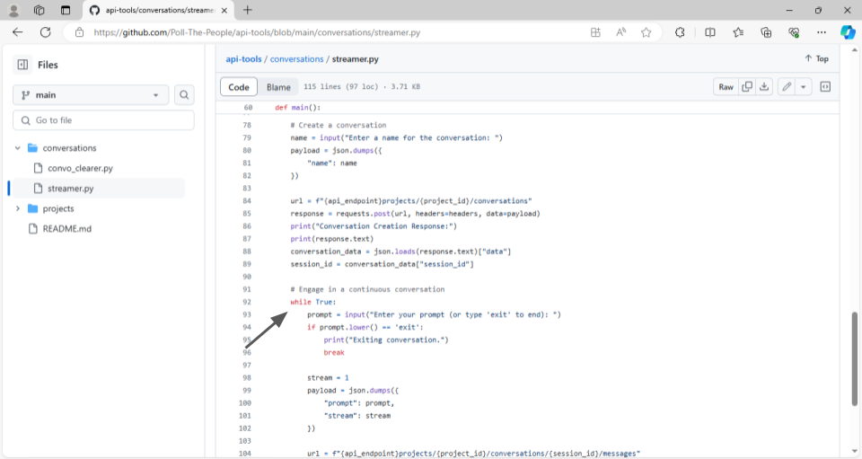Collapse the Files tree panel
862x459 pixels.
(22, 65)
